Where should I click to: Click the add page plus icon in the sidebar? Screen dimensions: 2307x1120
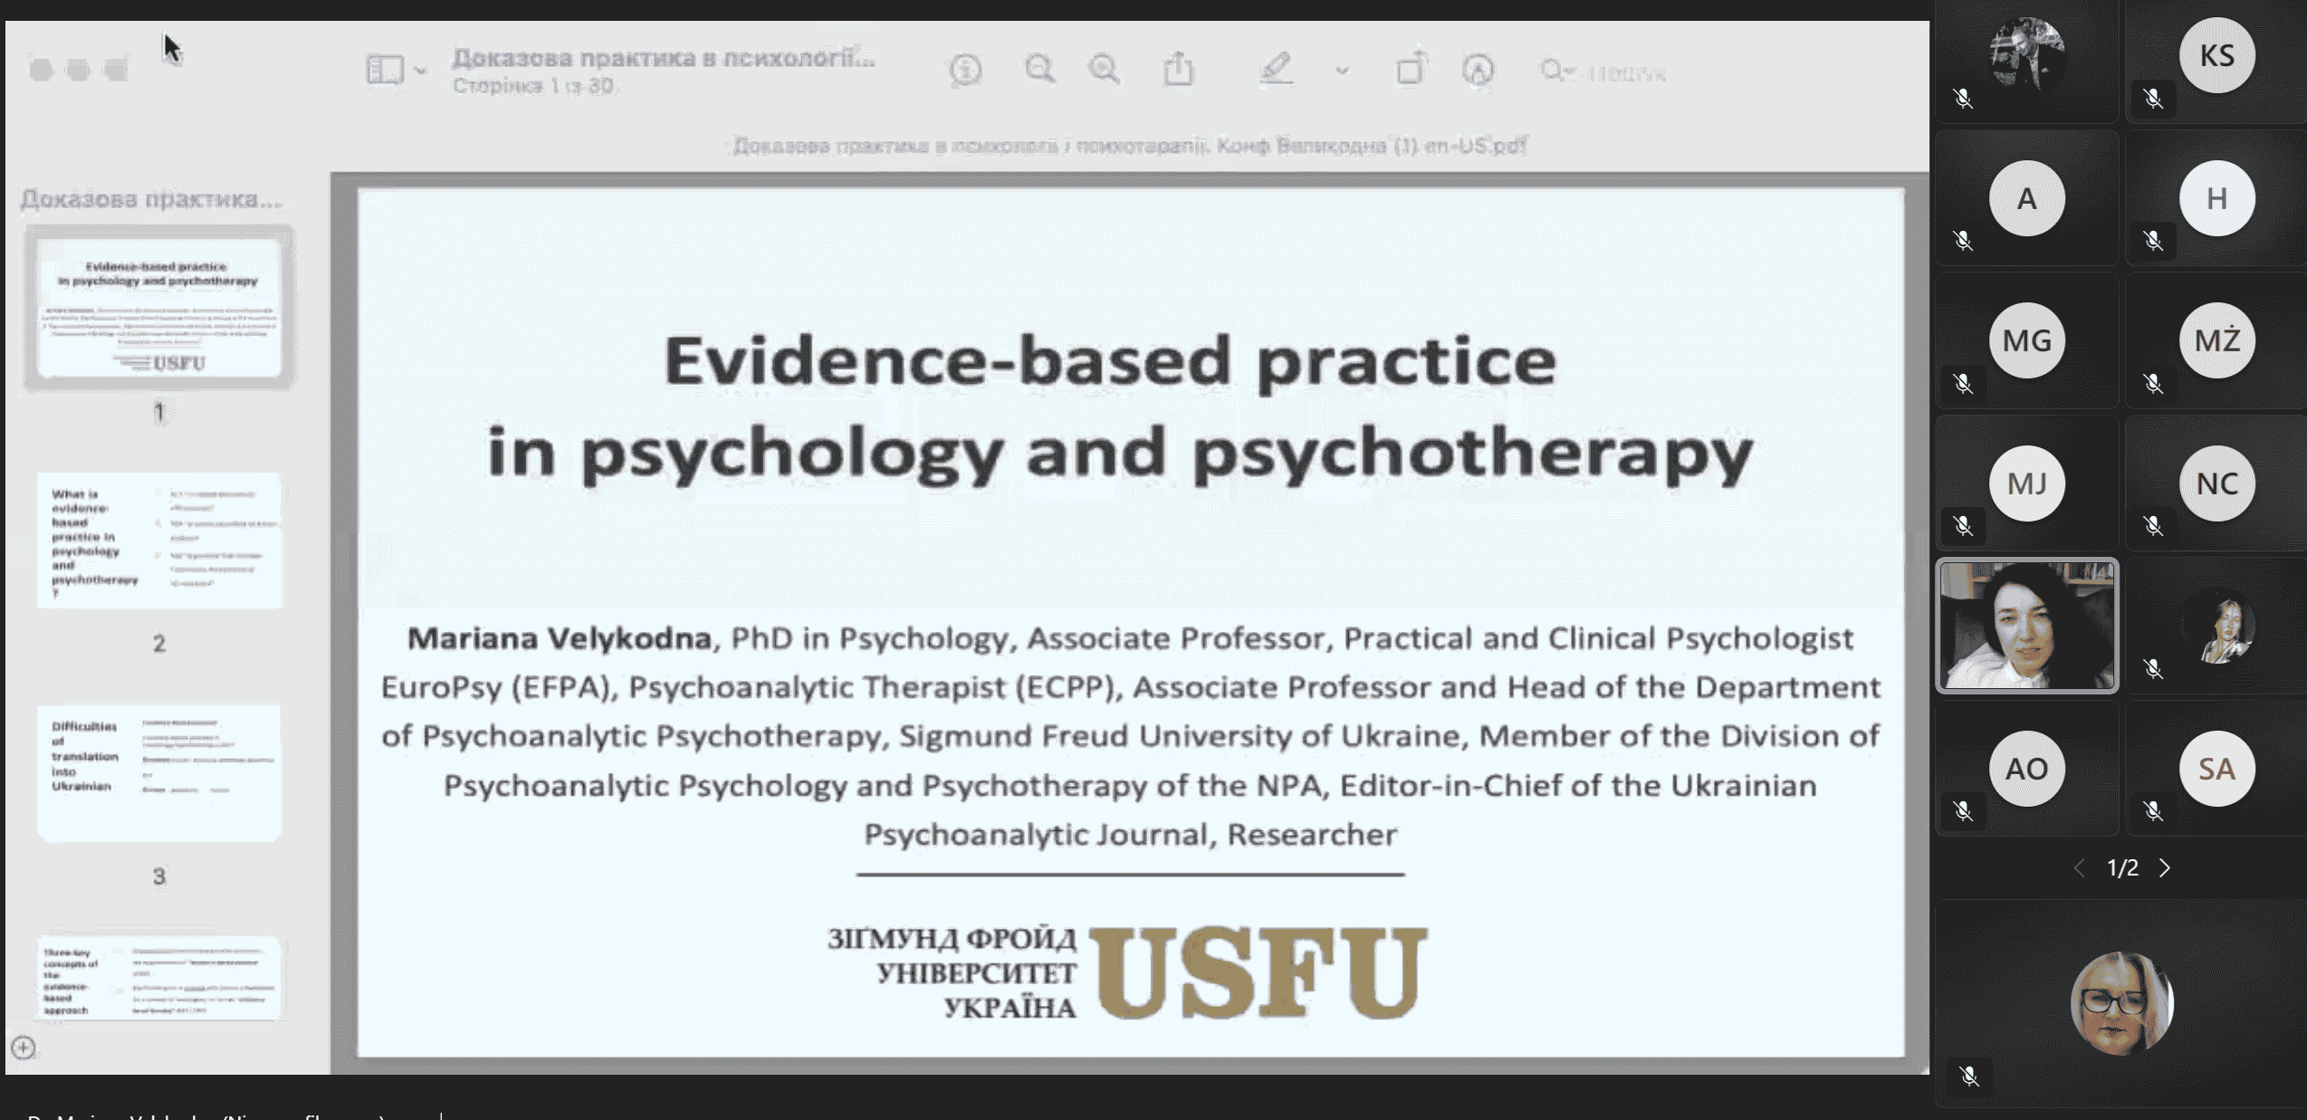[x=24, y=1048]
